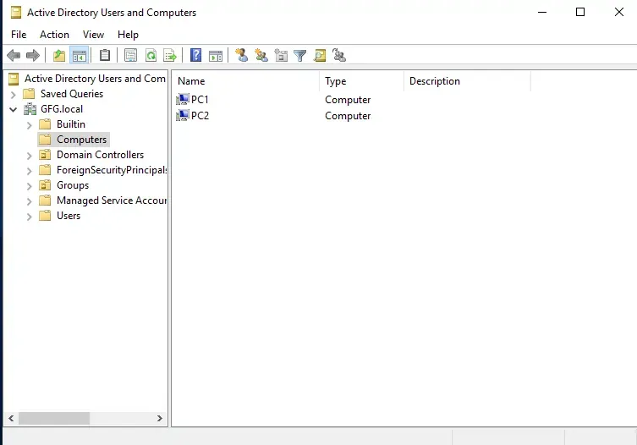Select the Users tree item
This screenshot has width=637, height=445.
(69, 216)
